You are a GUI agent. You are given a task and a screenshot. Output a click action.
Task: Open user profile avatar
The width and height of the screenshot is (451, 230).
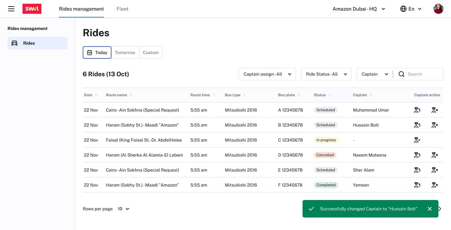[438, 9]
